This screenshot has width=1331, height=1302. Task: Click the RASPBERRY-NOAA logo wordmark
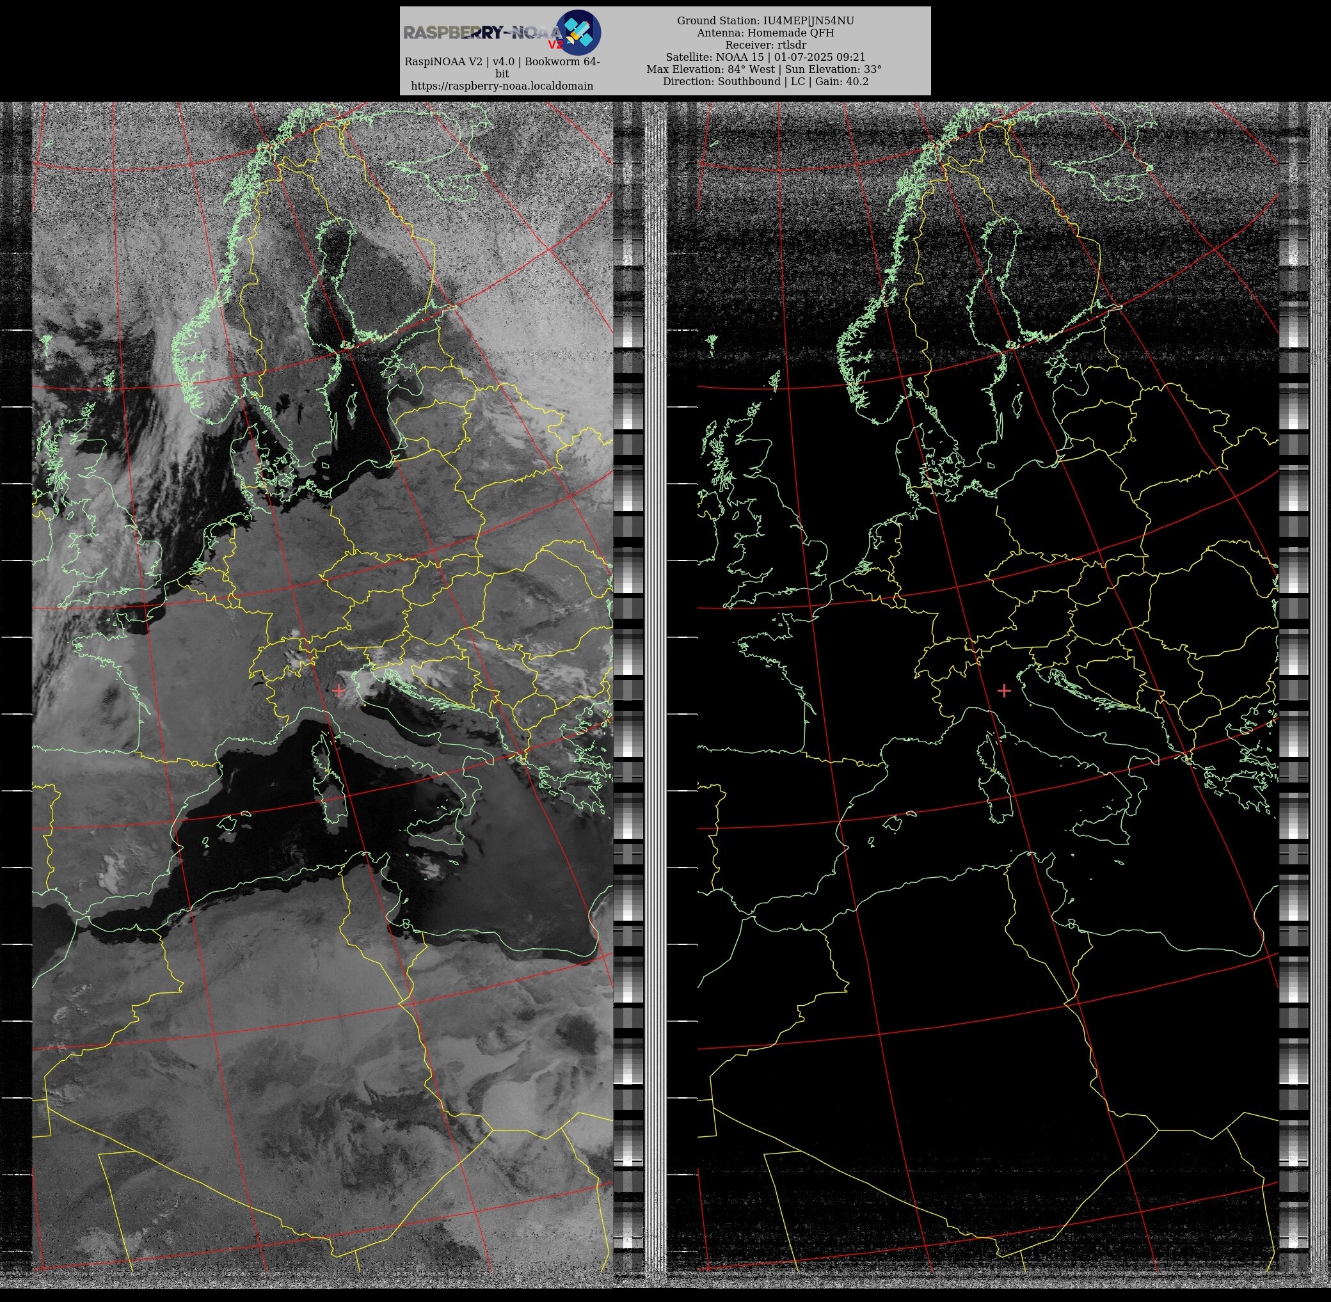pyautogui.click(x=483, y=33)
